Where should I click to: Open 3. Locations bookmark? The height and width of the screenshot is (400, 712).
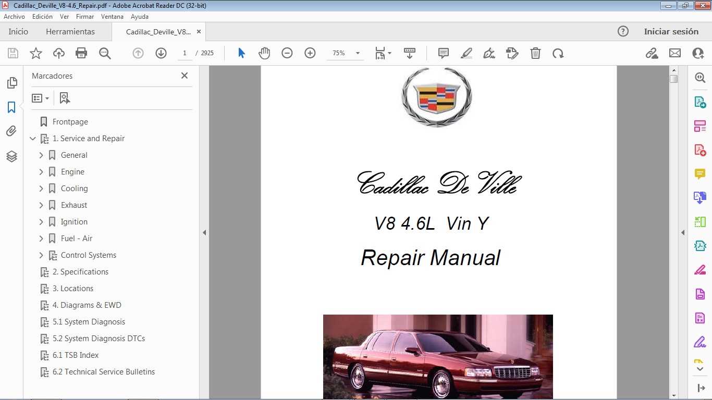coord(73,289)
